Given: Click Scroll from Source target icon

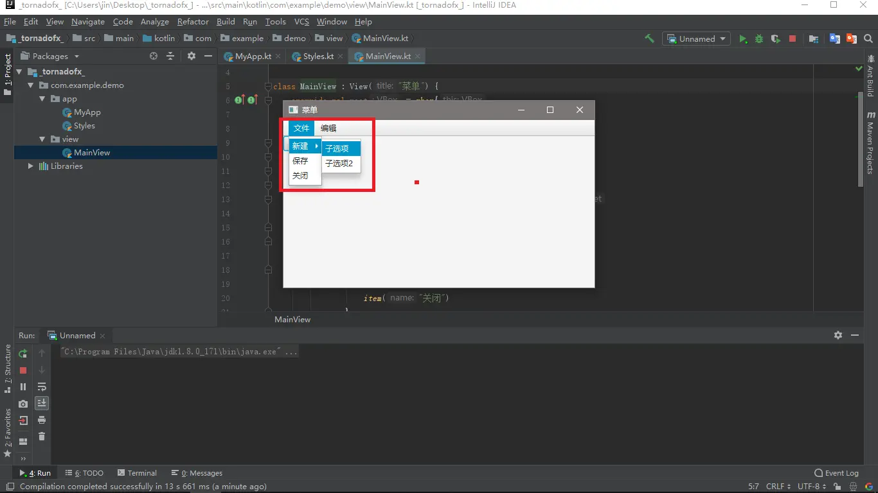Looking at the screenshot, I should tap(154, 56).
